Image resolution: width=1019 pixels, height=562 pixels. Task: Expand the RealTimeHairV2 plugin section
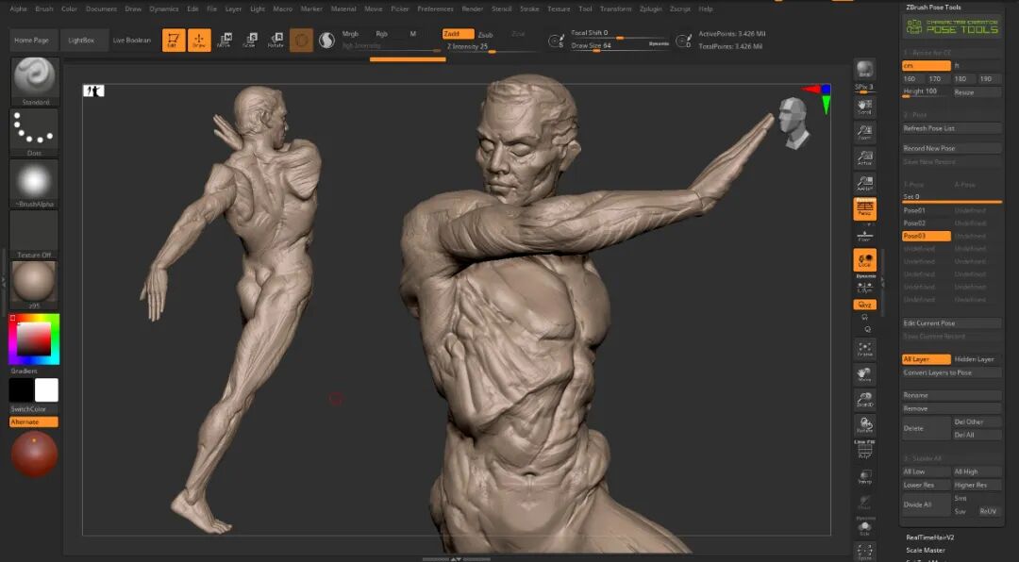point(930,537)
